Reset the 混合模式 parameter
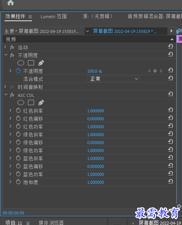 171,78
